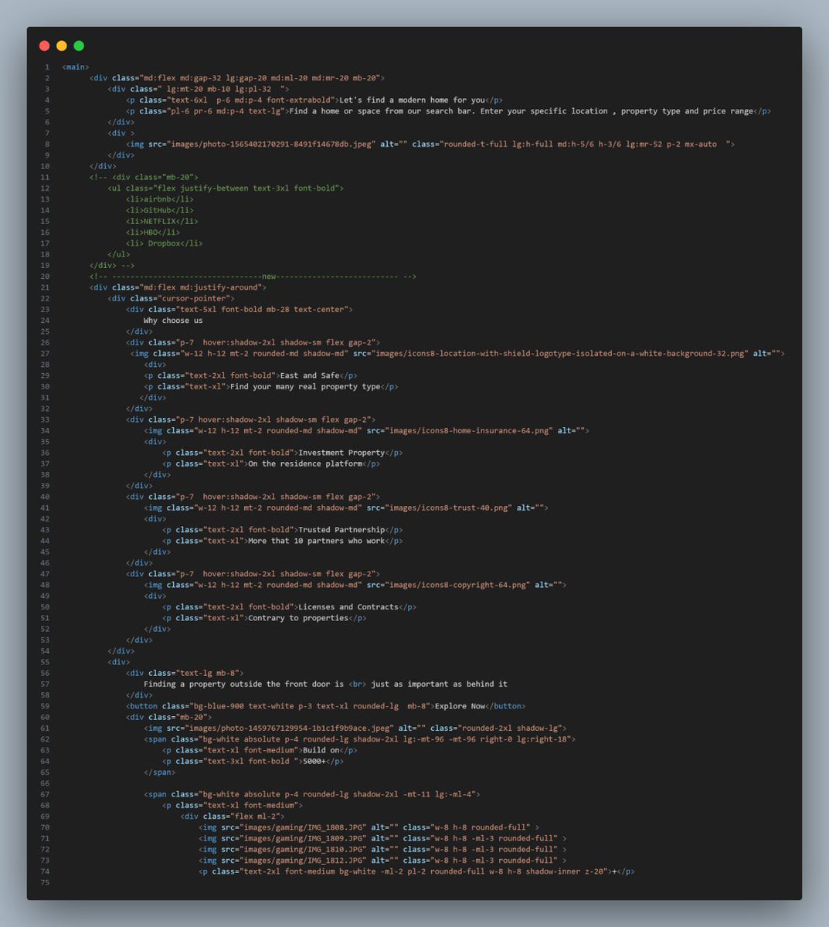Click the green maximize window dot
The image size is (829, 927).
[79, 46]
